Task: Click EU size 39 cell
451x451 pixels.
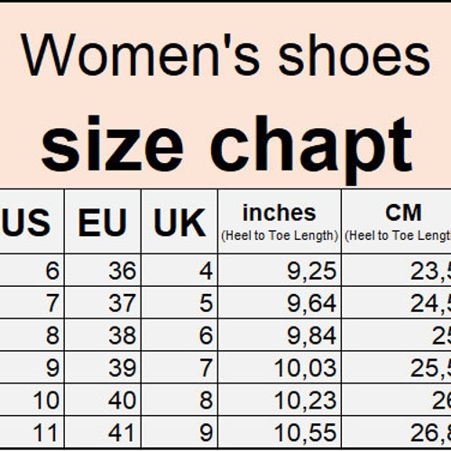Action: (103, 367)
